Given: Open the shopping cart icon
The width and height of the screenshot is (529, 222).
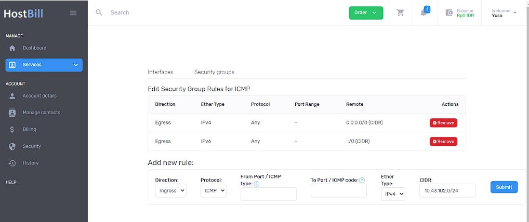Looking at the screenshot, I should [x=400, y=13].
